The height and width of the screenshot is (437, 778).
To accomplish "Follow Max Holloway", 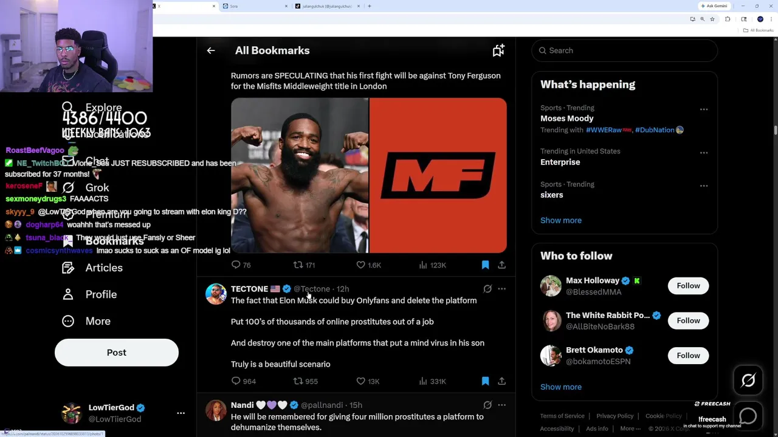I will [688, 286].
